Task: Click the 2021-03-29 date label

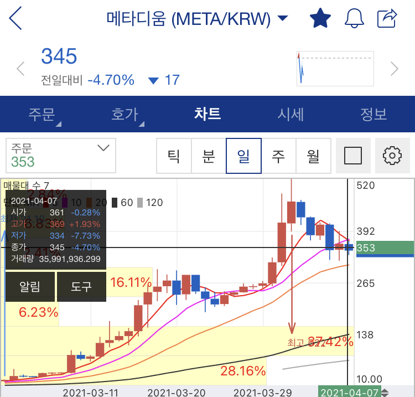Action: pyautogui.click(x=262, y=393)
